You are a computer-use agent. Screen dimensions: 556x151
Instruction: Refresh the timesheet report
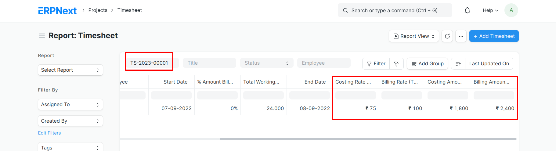coord(447,36)
